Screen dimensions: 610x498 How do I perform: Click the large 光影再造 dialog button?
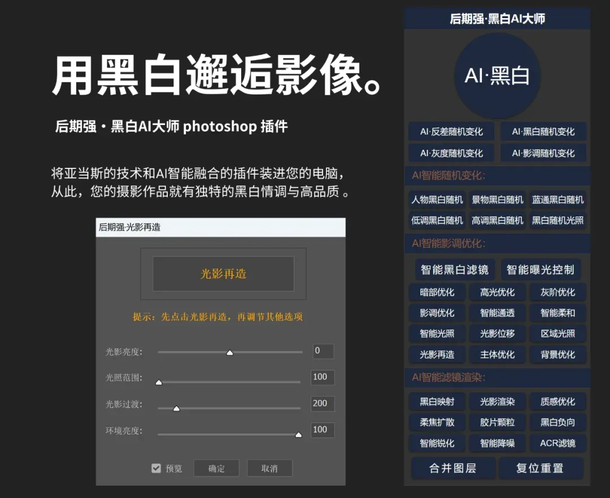coord(223,274)
